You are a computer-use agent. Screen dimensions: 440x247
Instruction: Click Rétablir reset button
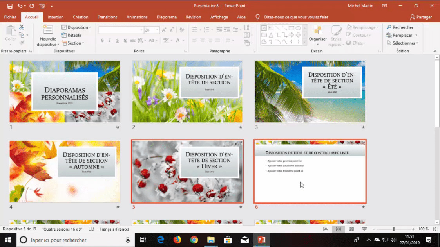(x=72, y=35)
